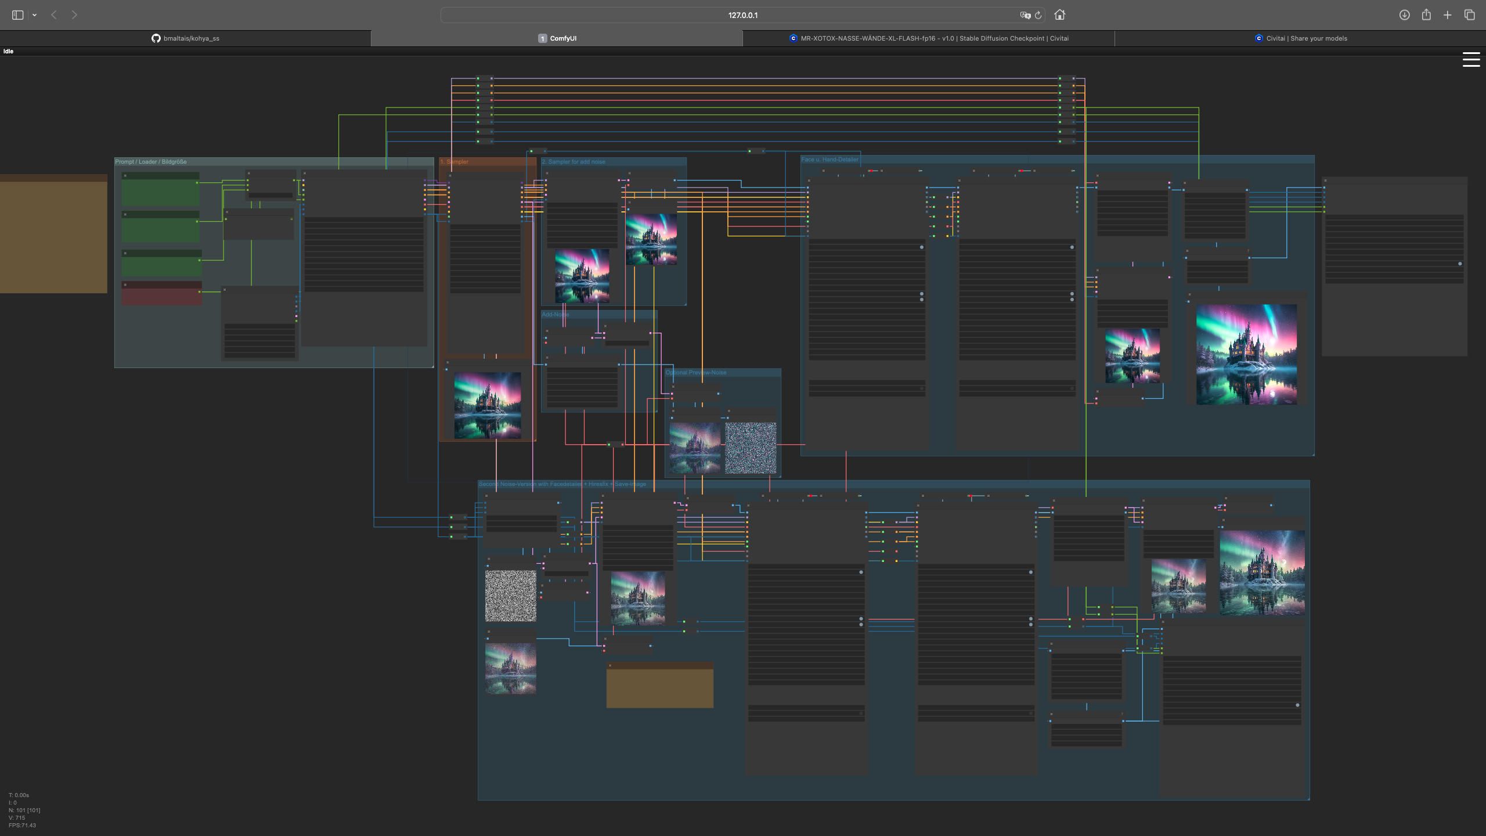1486x836 pixels.
Task: Click the Safari translate page icon
Action: pos(1025,15)
